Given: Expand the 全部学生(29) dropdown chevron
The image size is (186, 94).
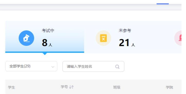Looking at the screenshot, I should click(x=53, y=67).
